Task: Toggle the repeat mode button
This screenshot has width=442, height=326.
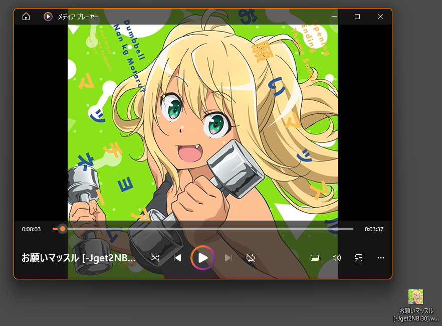Action: 251,258
